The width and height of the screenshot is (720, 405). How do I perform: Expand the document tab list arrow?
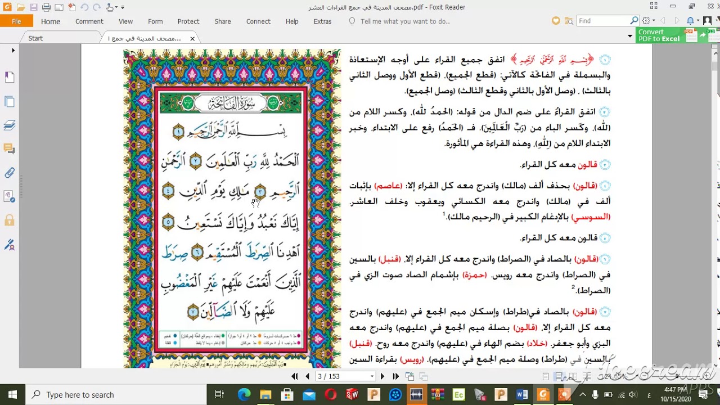pos(630,36)
